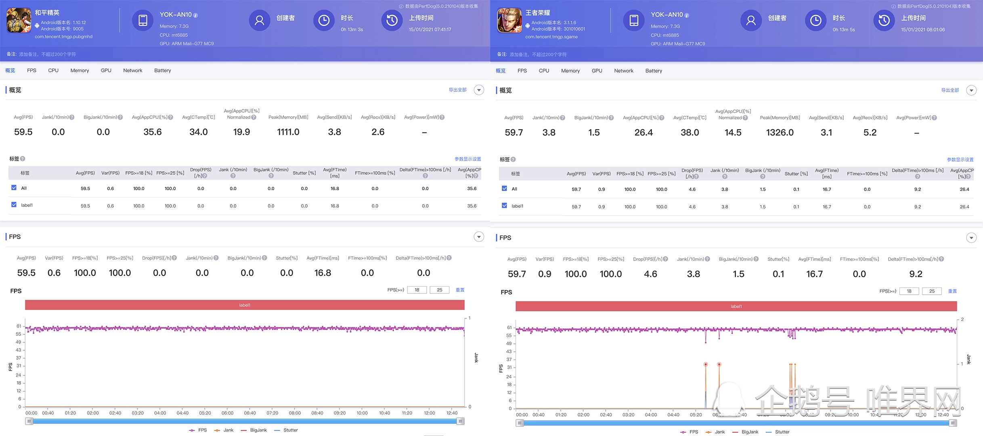The image size is (983, 436).
Task: Toggle Jank series in right chart legend
Action: pyautogui.click(x=715, y=432)
